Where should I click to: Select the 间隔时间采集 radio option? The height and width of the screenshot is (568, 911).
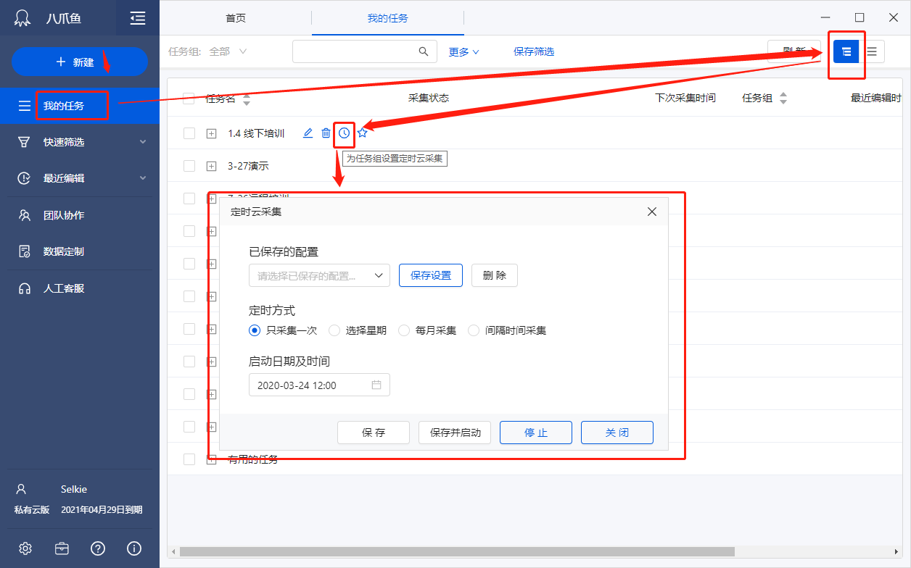[x=474, y=330]
